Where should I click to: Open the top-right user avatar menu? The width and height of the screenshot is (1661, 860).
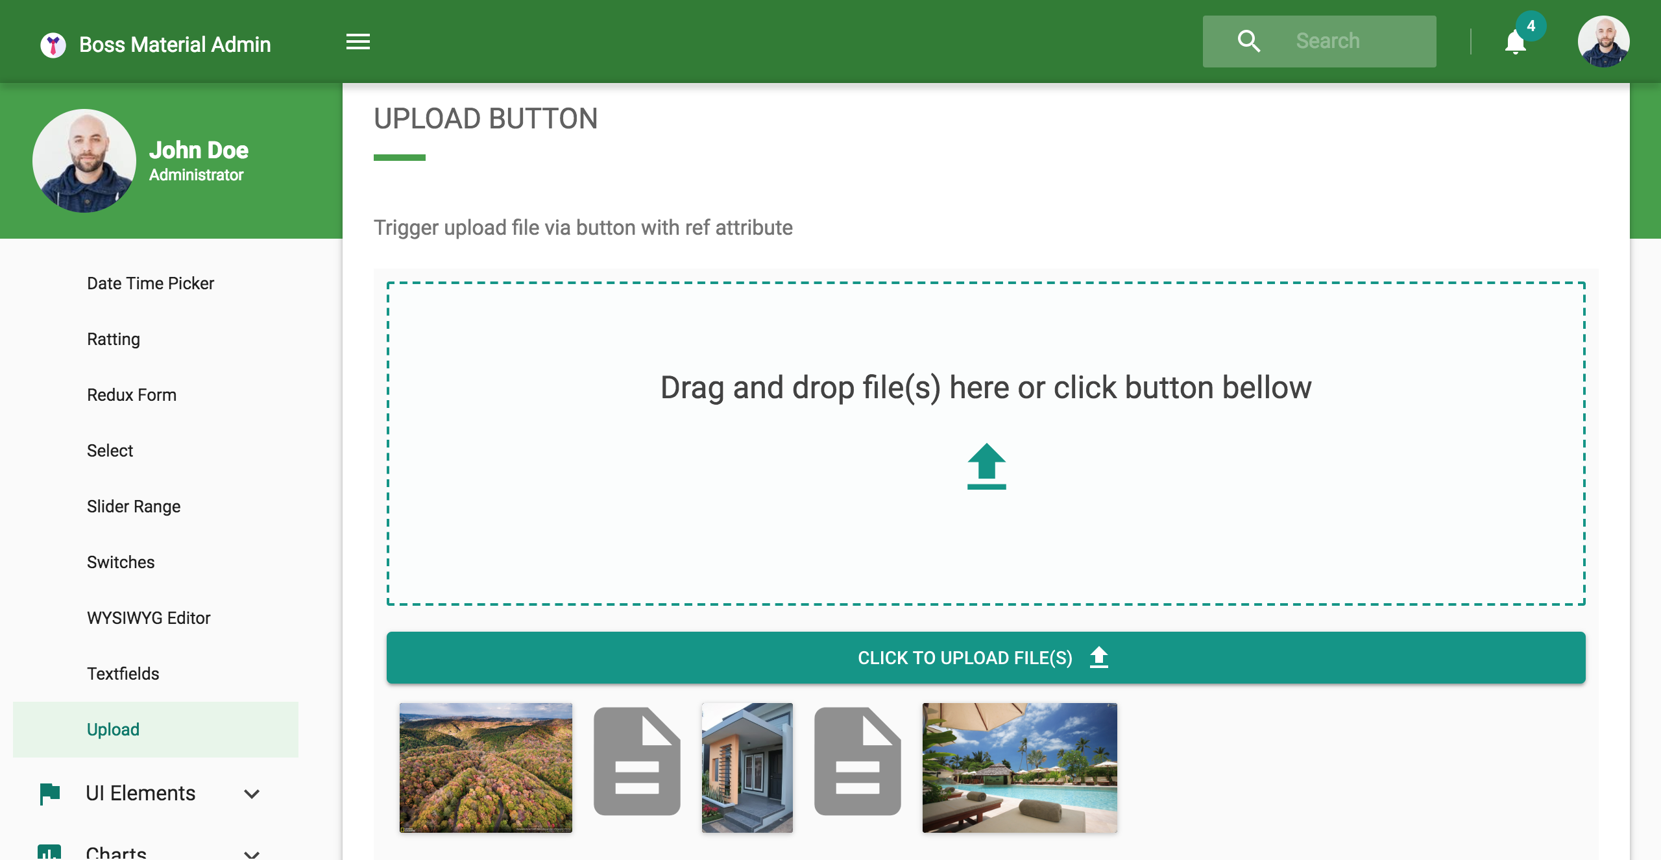click(1603, 42)
